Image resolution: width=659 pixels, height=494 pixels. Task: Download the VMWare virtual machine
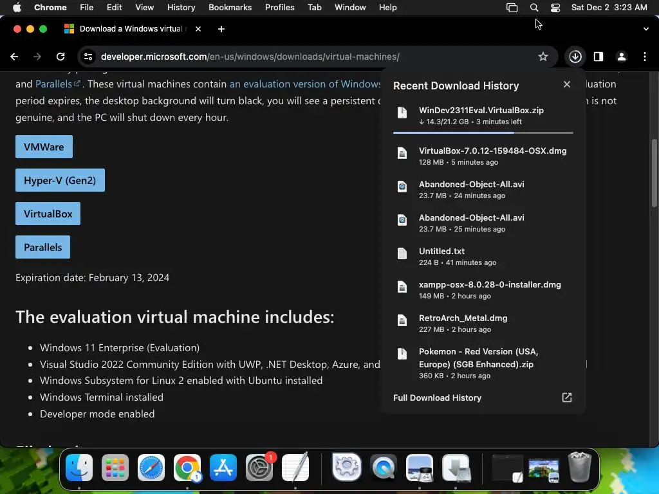(44, 147)
